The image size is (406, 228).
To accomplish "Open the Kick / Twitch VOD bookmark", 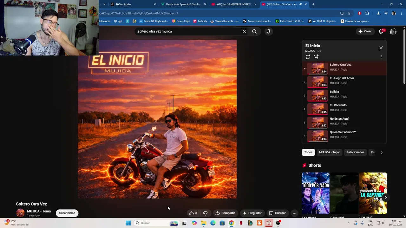I will pyautogui.click(x=290, y=21).
